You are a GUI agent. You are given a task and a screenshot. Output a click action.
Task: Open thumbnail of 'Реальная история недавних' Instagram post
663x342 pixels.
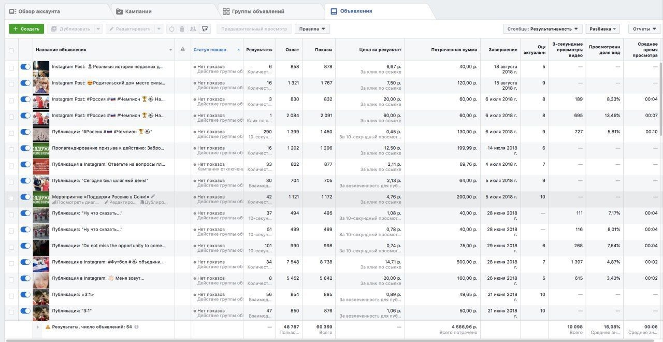click(x=41, y=69)
